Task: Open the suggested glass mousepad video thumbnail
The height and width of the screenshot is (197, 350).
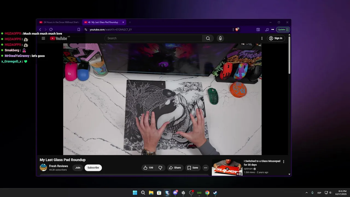Action: coord(227,167)
